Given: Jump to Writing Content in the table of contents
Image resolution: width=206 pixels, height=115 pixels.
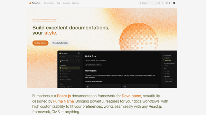Looking at the screenshot, I should [x=169, y=79].
